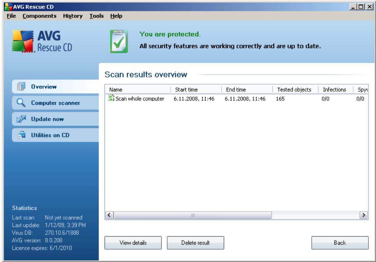
Task: Click the Utilities on CD toolbox icon
Action: [x=22, y=135]
